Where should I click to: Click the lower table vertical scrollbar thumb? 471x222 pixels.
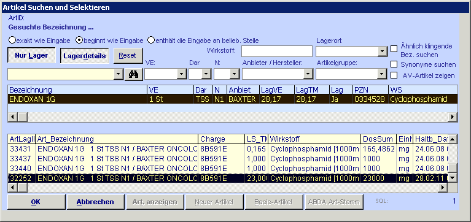click(453, 167)
